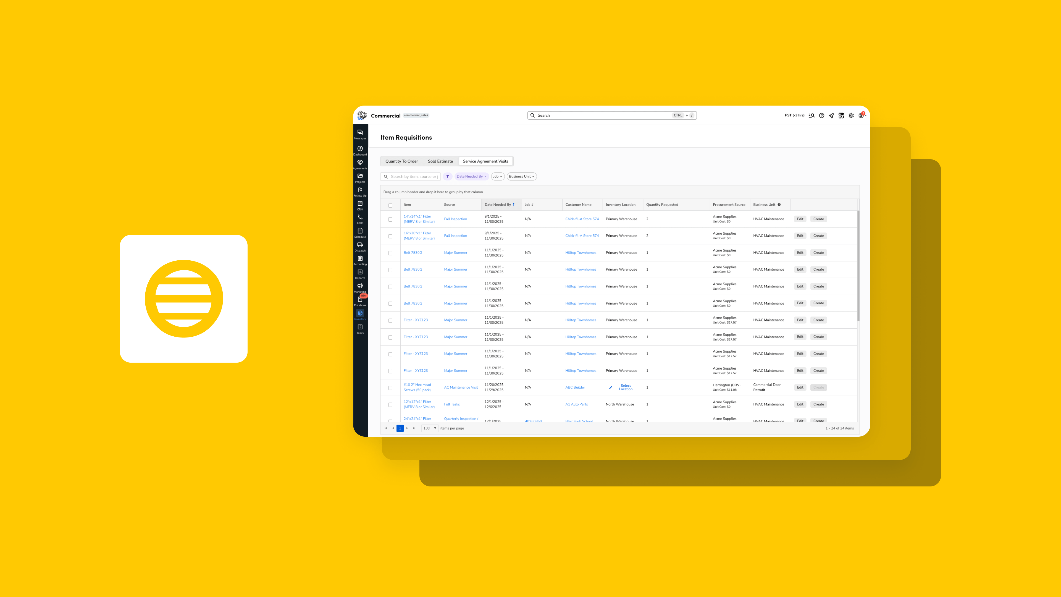The image size is (1061, 597).
Task: Select the checkbox on the #10 2" Hex Head Screws row
Action: (x=390, y=387)
